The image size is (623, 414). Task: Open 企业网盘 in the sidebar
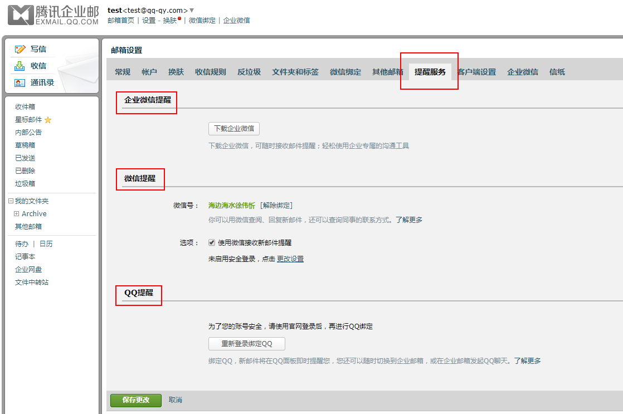click(x=28, y=269)
